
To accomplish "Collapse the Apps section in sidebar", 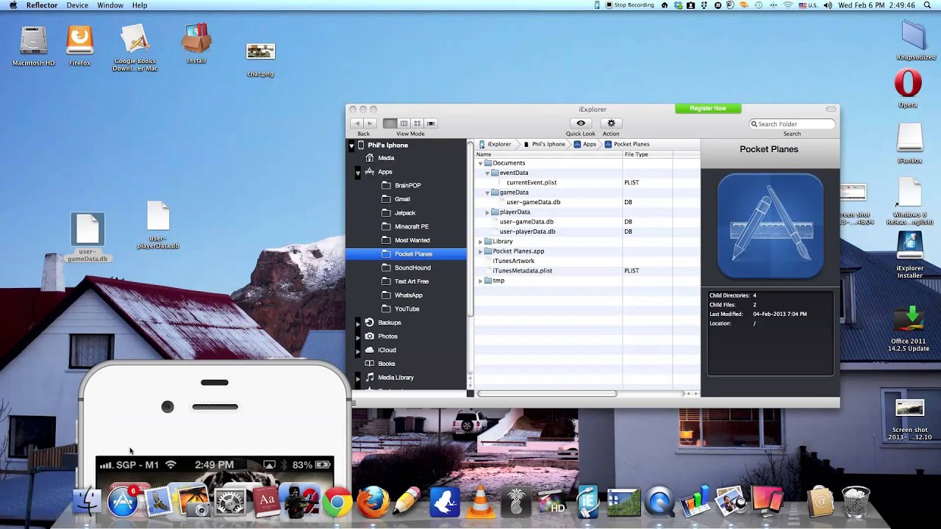I will (358, 172).
